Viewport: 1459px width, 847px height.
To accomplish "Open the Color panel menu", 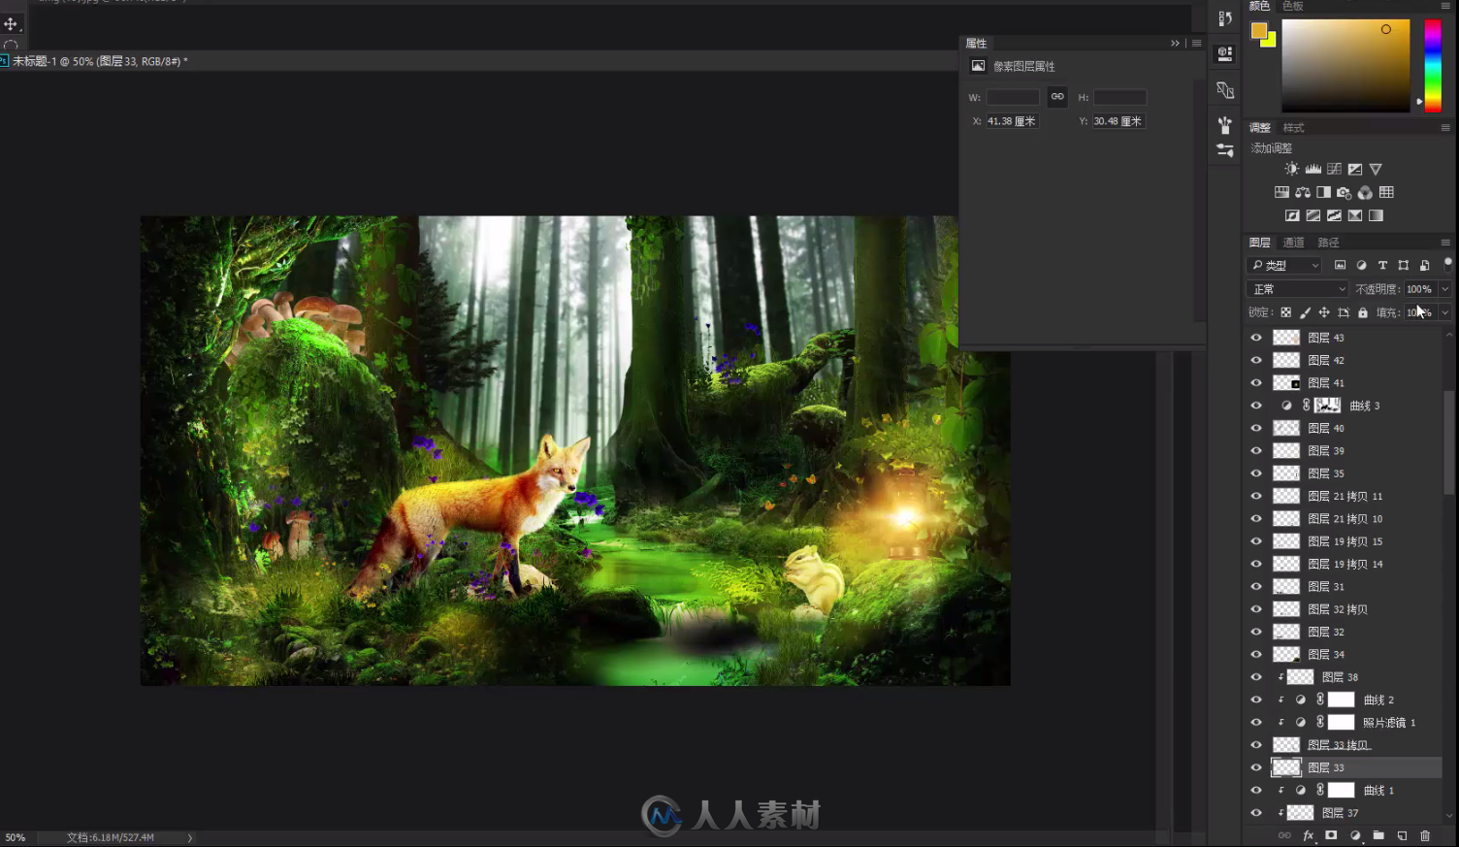I will coord(1445,6).
